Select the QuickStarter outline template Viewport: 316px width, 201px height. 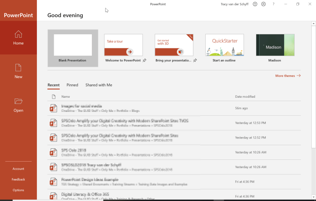pos(225,45)
